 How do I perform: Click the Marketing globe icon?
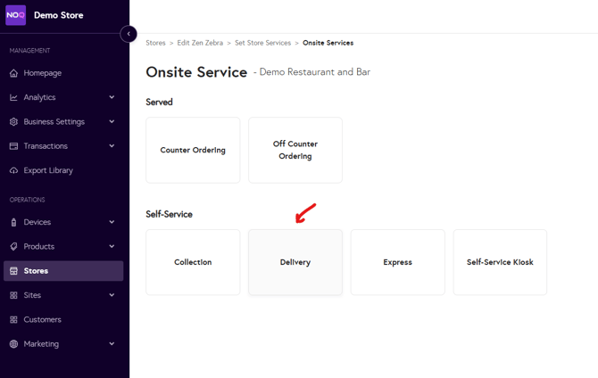[13, 344]
